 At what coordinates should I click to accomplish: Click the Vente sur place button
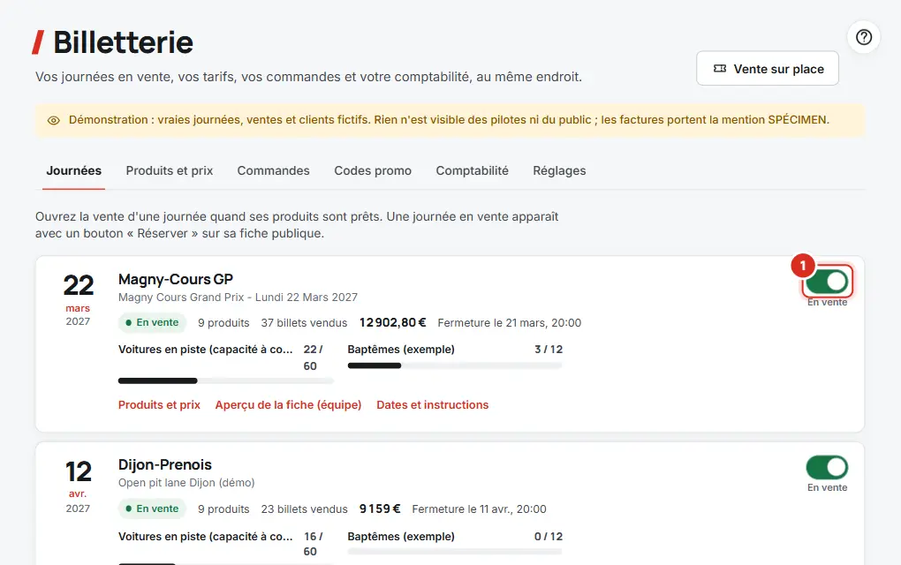pyautogui.click(x=768, y=68)
